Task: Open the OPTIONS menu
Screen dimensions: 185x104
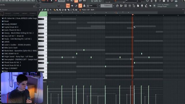Action: [x=23, y=1]
